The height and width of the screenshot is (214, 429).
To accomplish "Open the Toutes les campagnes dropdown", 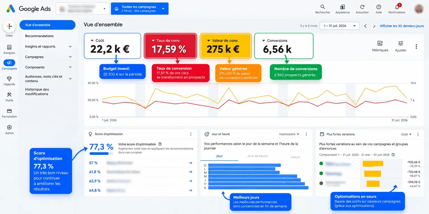I will (140, 9).
